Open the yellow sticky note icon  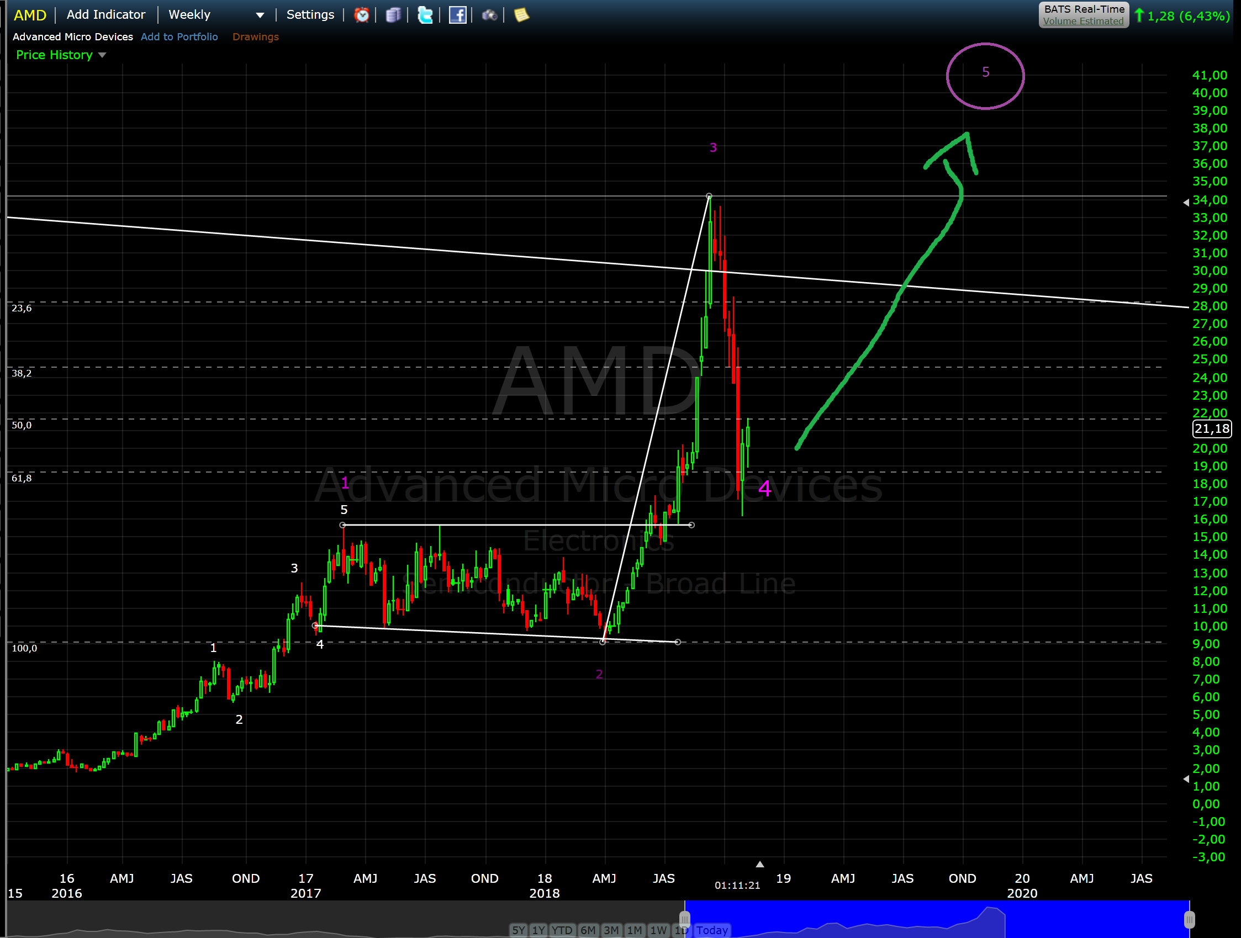pos(521,15)
